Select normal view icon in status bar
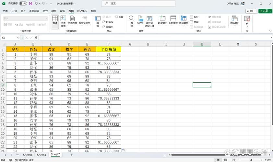The width and height of the screenshot is (273, 162). click(218, 160)
